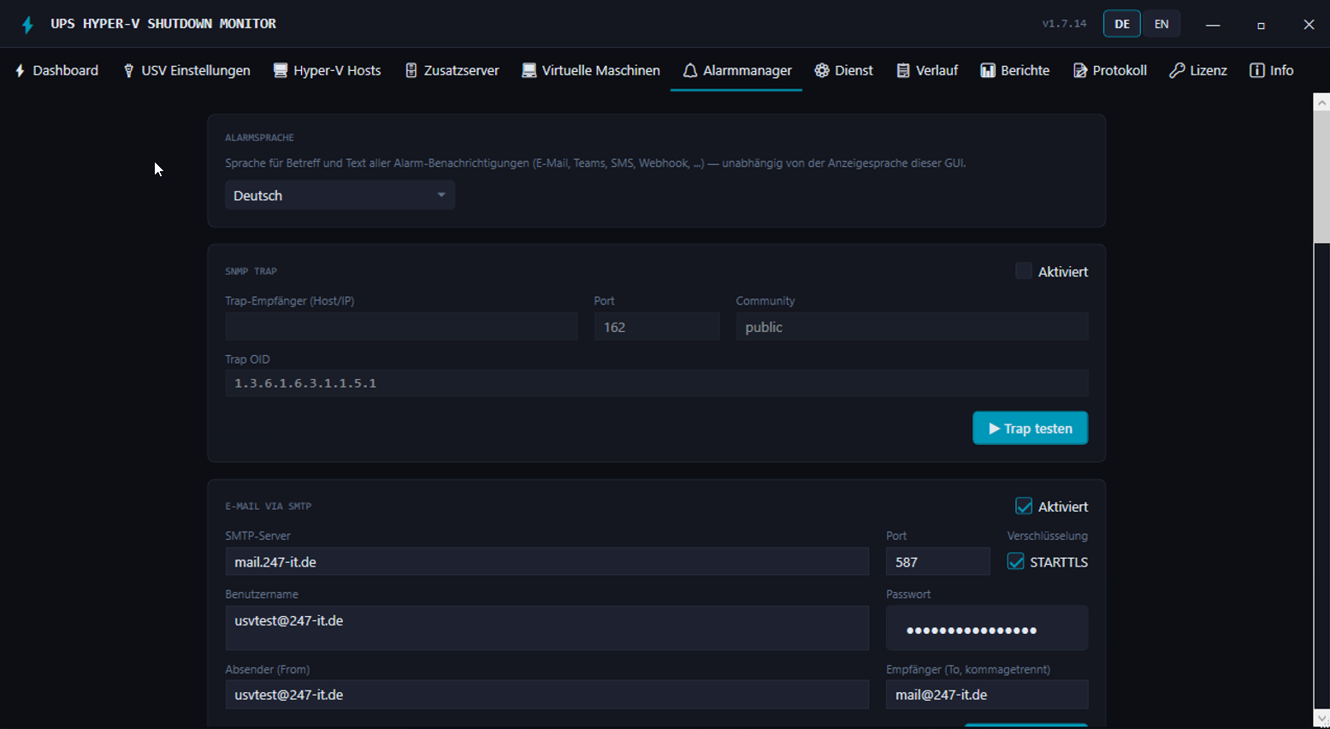Image resolution: width=1330 pixels, height=729 pixels.
Task: Open the Dashboard tab
Action: (x=56, y=70)
